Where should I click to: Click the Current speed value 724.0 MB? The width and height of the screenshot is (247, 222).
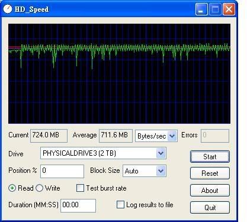(49, 136)
